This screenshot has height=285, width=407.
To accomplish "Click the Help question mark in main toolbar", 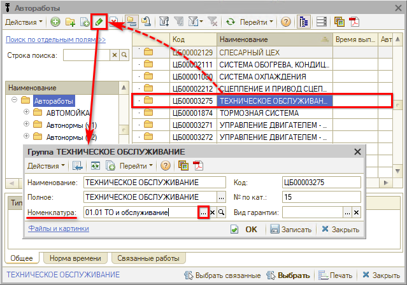I will click(x=286, y=22).
